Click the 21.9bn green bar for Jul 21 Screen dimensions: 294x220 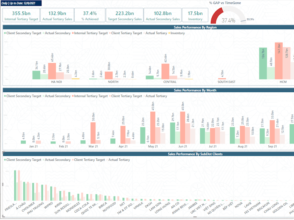tap(202, 136)
